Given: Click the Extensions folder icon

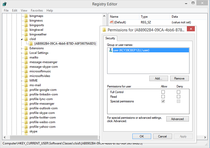Looking at the screenshot, I should point(26,48).
